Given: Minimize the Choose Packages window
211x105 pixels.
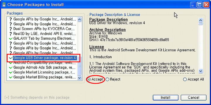Looking at the screenshot, I should click(193, 5).
